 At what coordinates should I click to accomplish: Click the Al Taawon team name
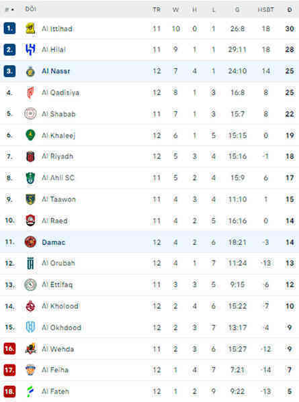pos(58,199)
